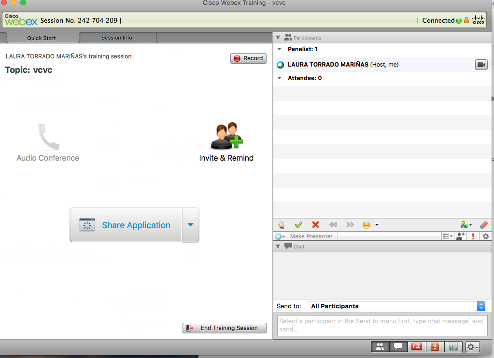Select the Quick Start tab
494x358 pixels.
coord(42,38)
